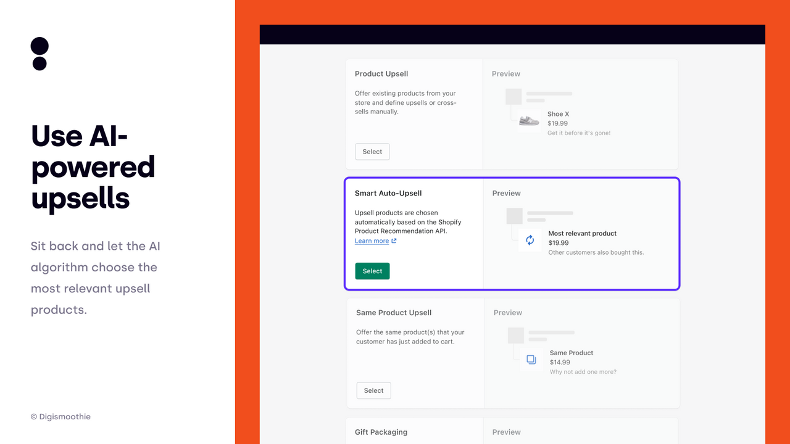Viewport: 790px width, 444px height.
Task: Click the green Smart Auto-Upsell Select button
Action: point(372,271)
